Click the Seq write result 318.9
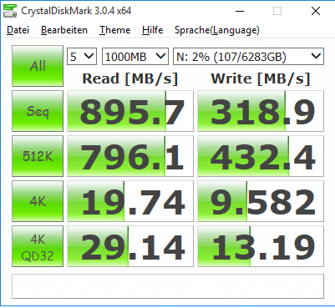 pos(261,111)
